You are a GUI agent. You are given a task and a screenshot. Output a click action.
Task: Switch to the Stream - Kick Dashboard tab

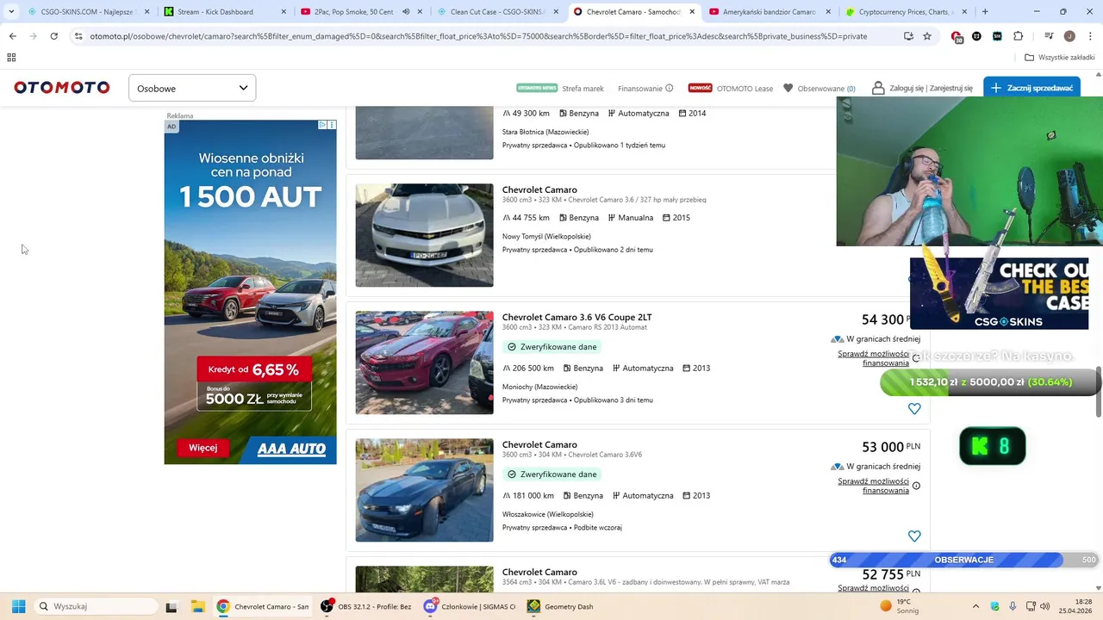tap(224, 12)
